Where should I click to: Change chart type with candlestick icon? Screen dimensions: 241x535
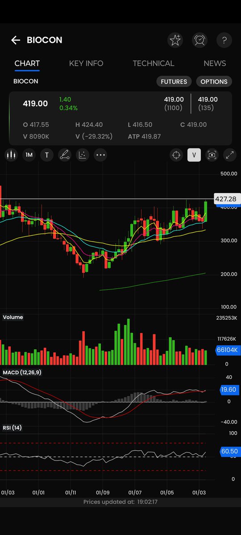(x=11, y=155)
